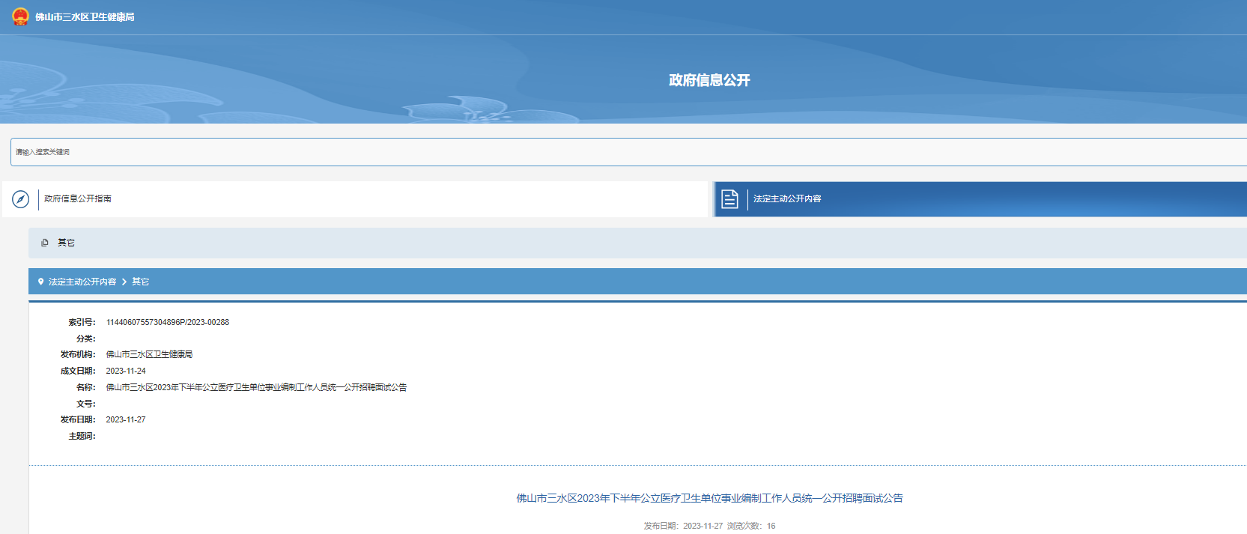Click the 主题词 label
Screen dimensions: 1247x534
[82, 436]
